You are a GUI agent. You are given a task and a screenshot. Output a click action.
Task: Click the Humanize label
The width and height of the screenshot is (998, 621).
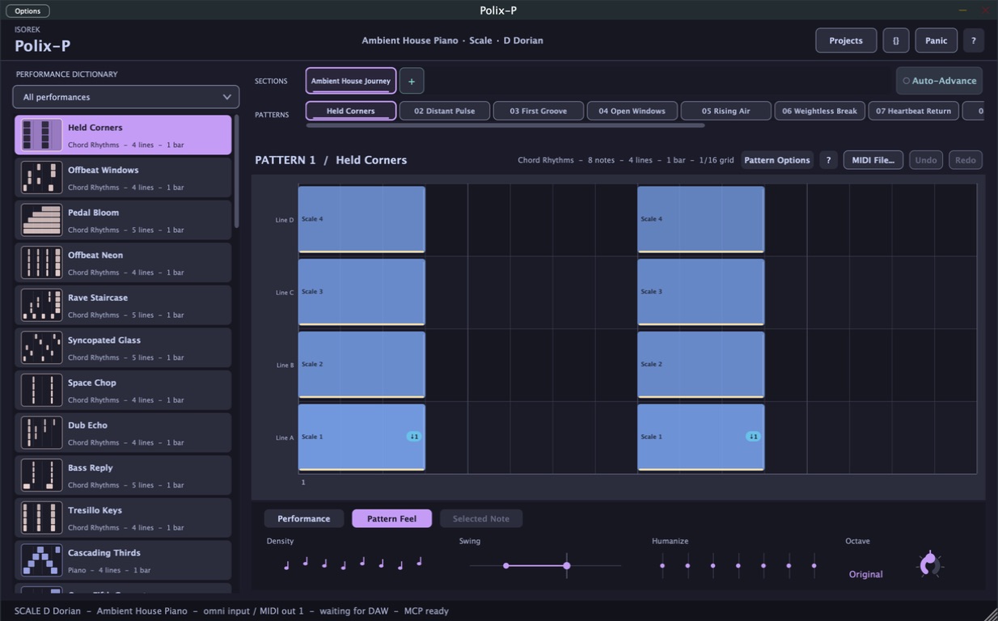(670, 541)
